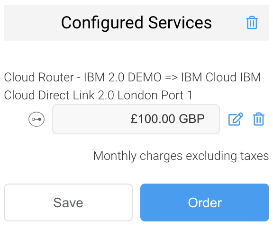This screenshot has width=273, height=229.
Task: Click the Save button
Action: point(68,203)
